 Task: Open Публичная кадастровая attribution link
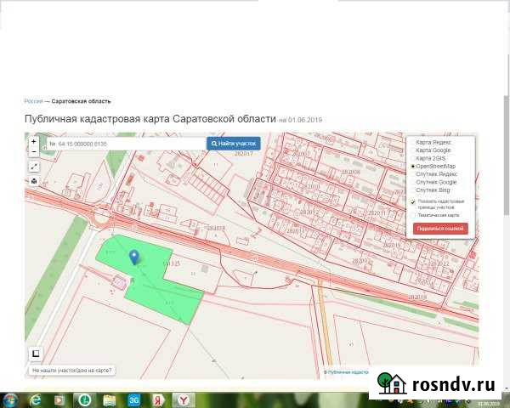pos(346,372)
